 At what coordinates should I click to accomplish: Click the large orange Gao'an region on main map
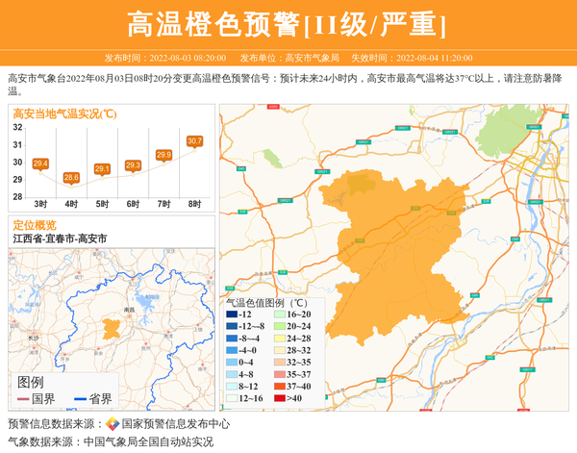click(395, 258)
